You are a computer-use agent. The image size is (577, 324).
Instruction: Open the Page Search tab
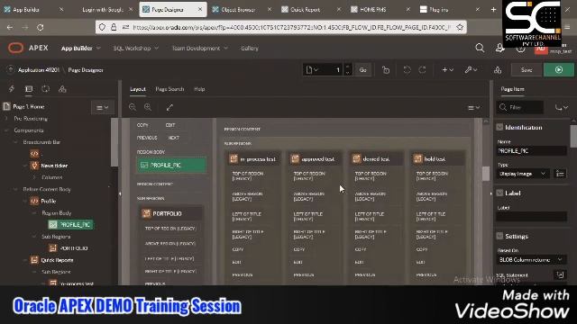pyautogui.click(x=169, y=89)
